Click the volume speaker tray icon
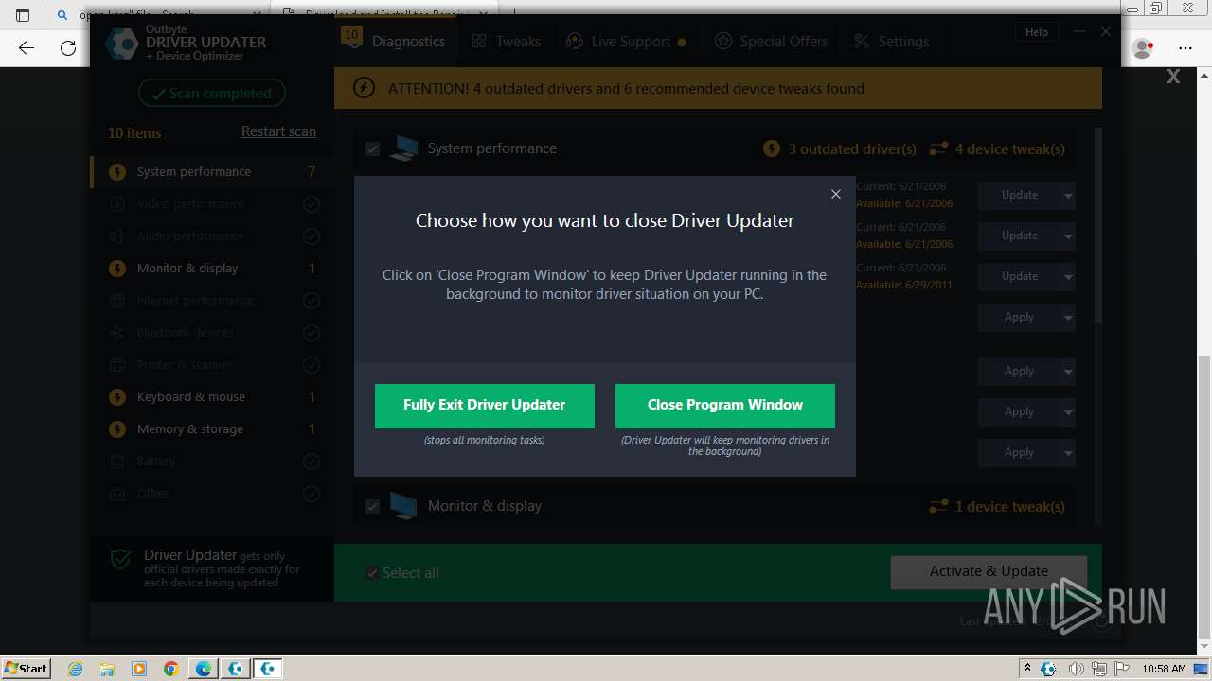Viewport: 1212px width, 681px height. tap(1075, 669)
